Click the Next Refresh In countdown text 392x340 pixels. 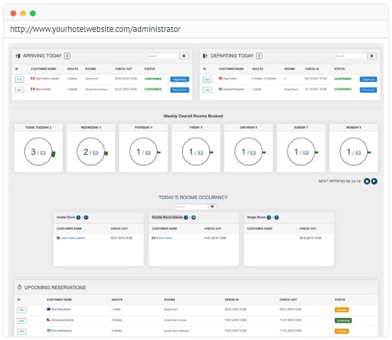coord(339,181)
